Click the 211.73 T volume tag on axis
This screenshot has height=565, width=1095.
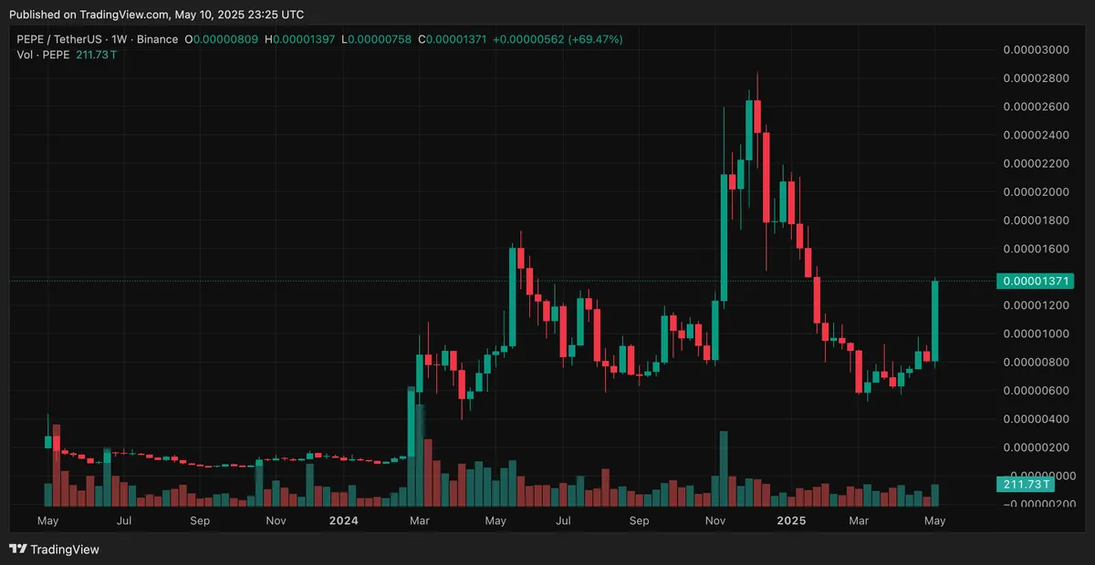point(1022,483)
